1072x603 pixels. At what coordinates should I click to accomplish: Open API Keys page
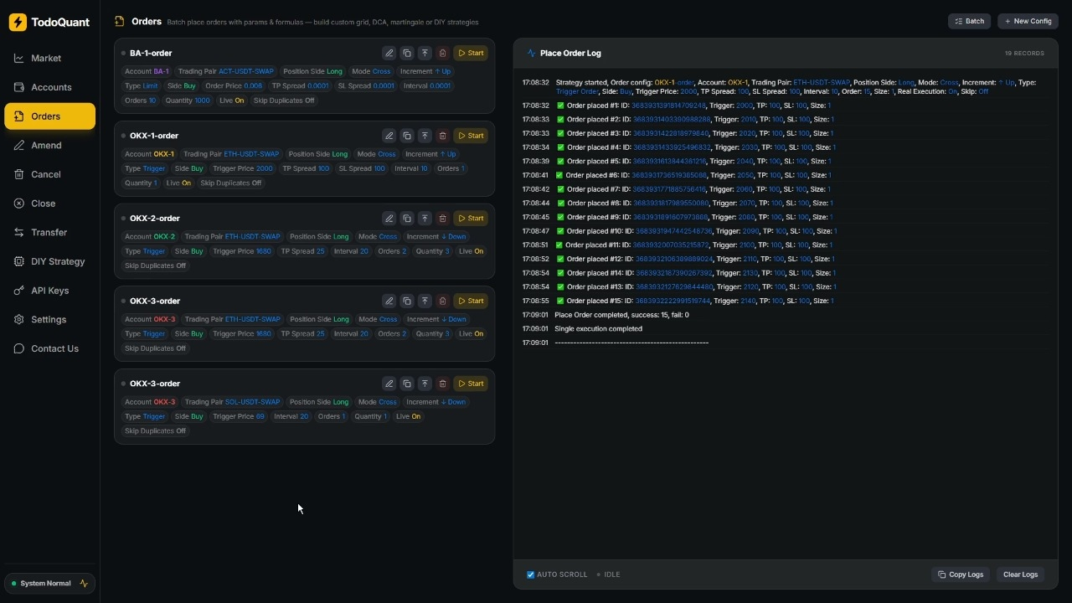tap(49, 291)
